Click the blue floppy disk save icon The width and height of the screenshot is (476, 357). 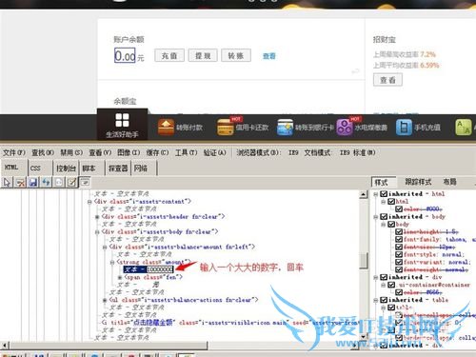point(33,182)
